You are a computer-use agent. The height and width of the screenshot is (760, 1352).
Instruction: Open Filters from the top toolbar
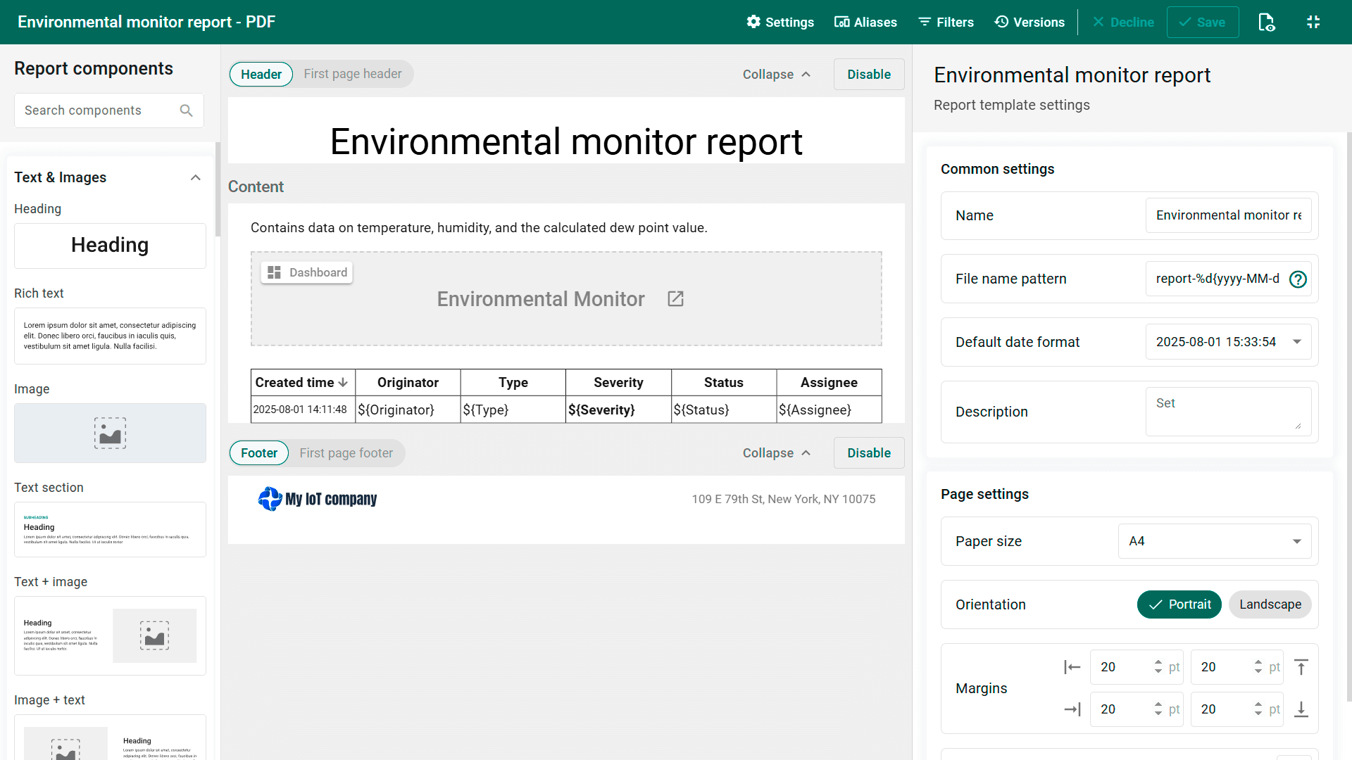pos(946,22)
